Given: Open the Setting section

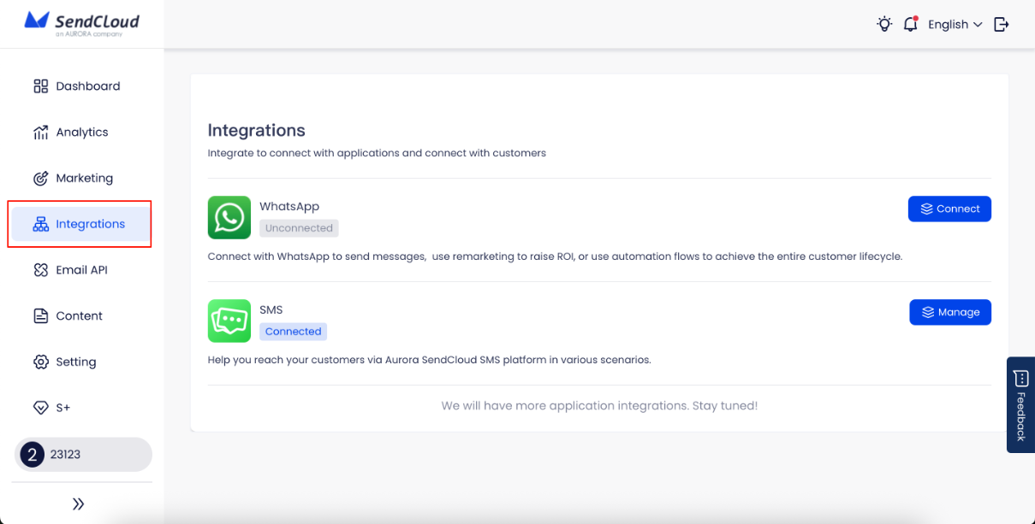Looking at the screenshot, I should [x=75, y=362].
